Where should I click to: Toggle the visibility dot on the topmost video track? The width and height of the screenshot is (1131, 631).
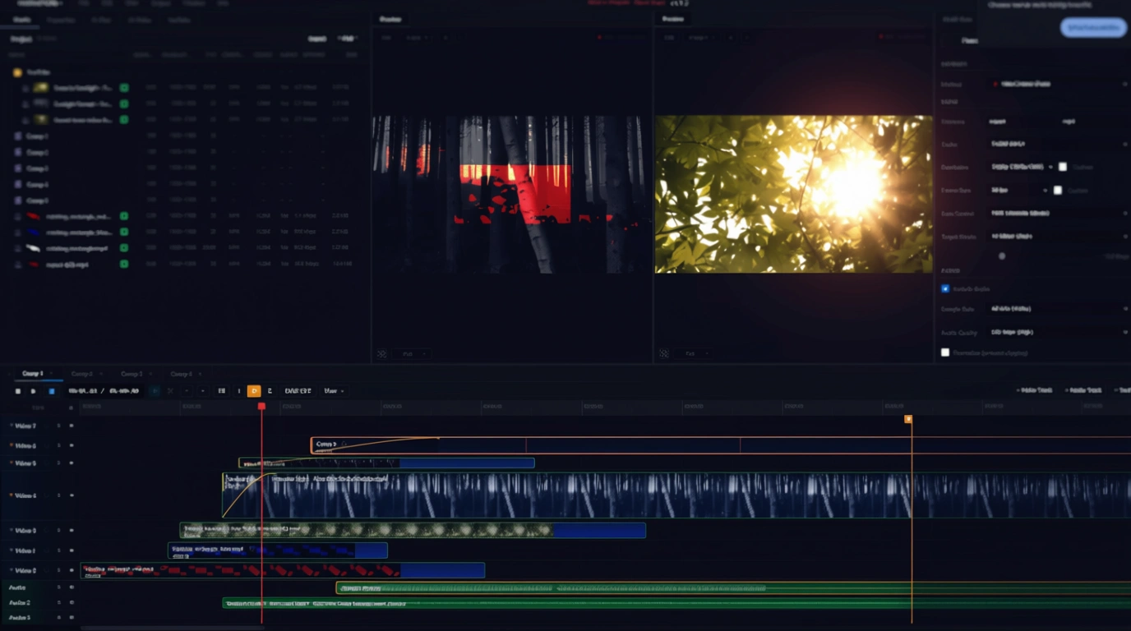click(72, 426)
